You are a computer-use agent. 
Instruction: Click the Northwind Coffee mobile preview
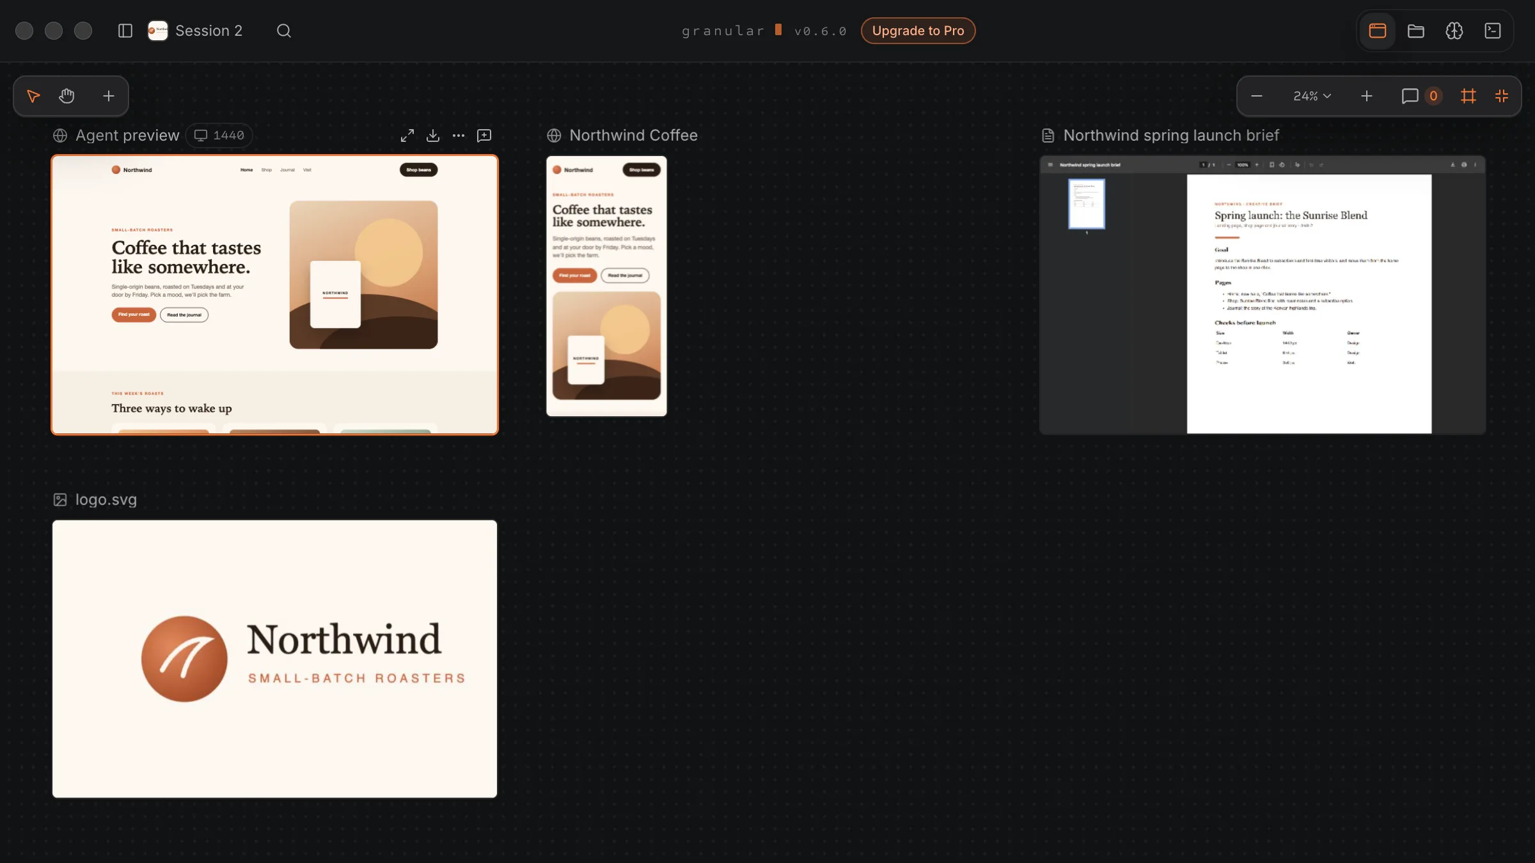(x=606, y=286)
